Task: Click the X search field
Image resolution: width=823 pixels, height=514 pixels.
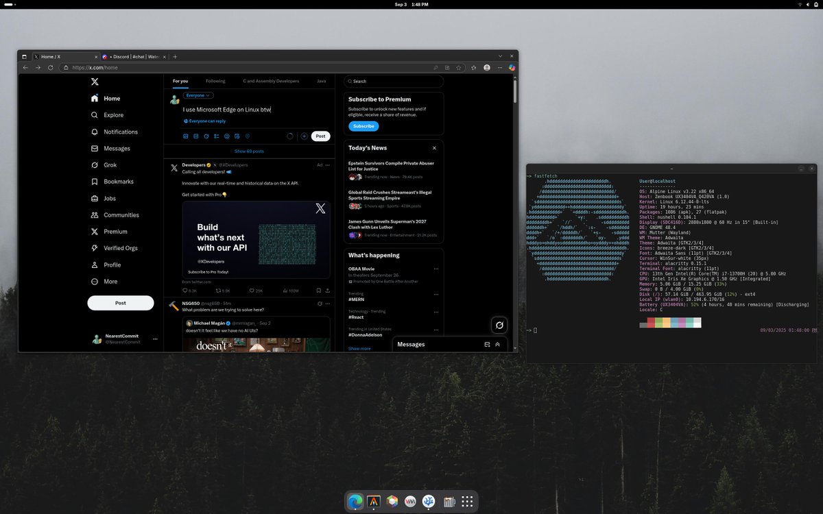Action: tap(393, 82)
